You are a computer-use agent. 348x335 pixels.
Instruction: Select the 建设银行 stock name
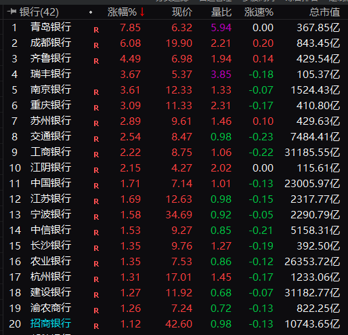pos(51,292)
